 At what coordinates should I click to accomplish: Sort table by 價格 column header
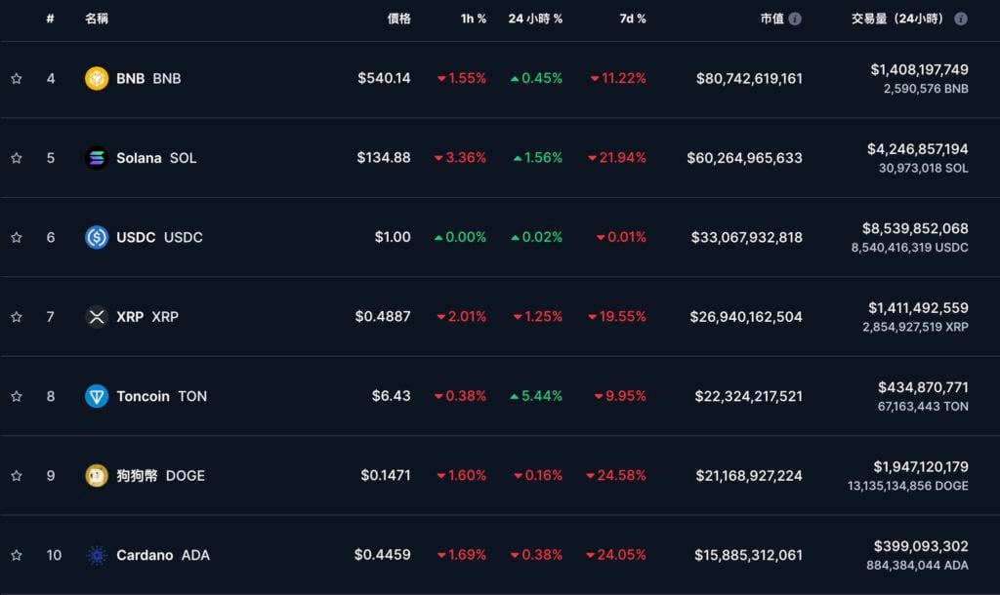[398, 19]
